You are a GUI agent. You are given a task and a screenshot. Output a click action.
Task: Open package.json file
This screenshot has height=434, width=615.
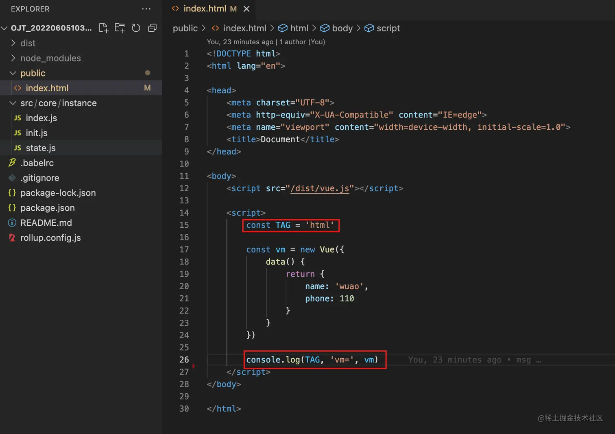[81, 208]
